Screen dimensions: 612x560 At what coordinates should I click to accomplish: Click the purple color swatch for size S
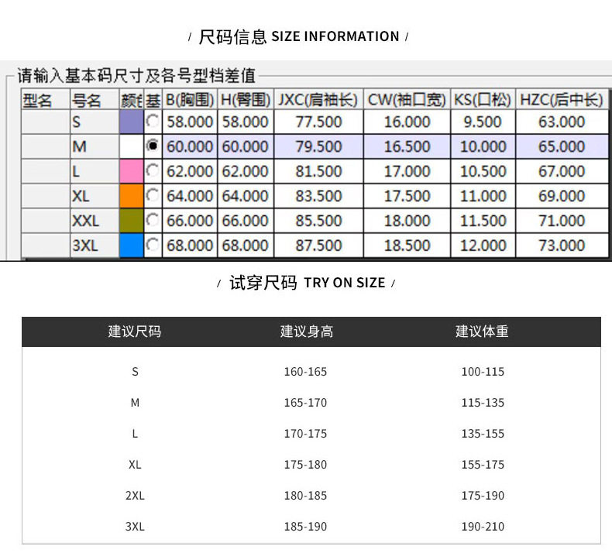131,122
